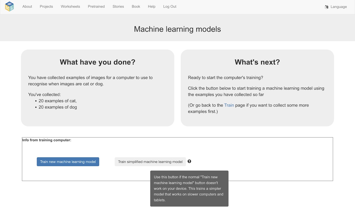
Task: Log out using the Log Out link
Action: tap(170, 7)
